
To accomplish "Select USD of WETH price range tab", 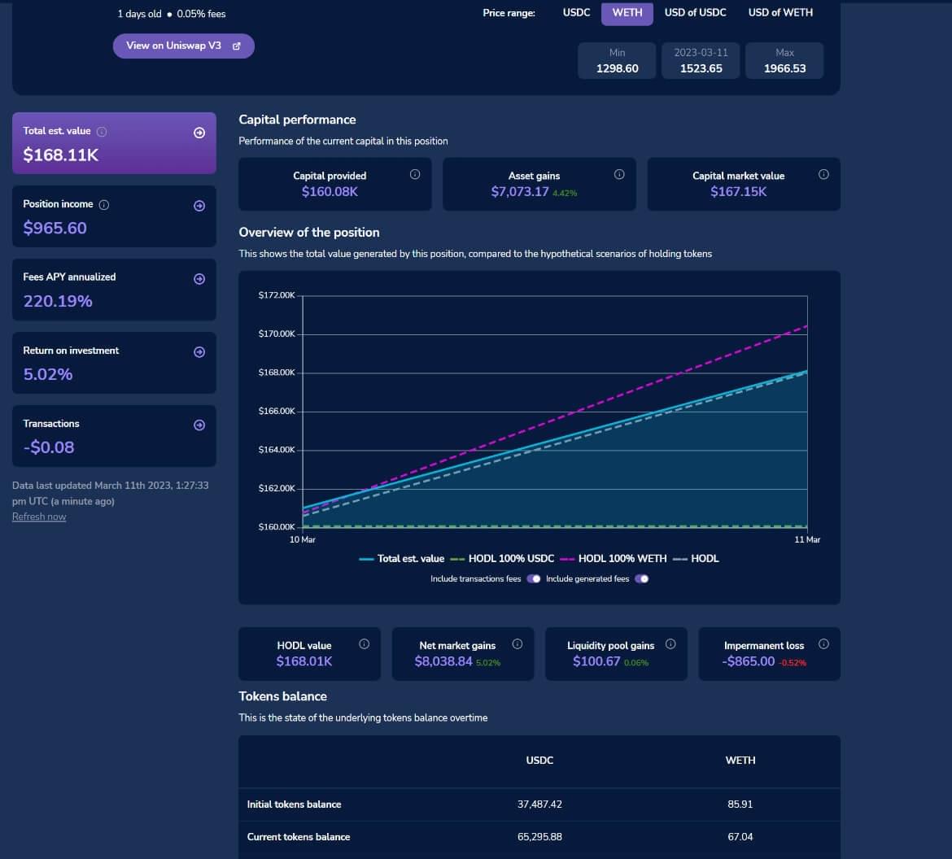I will 780,13.
